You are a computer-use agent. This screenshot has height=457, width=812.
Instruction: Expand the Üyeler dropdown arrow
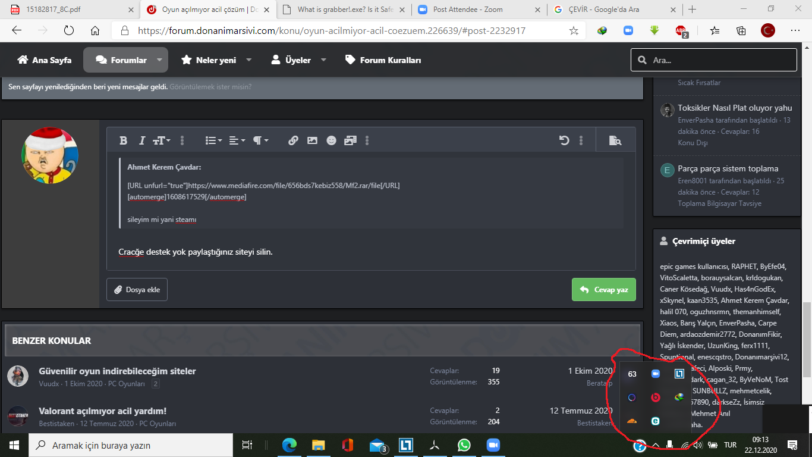point(323,60)
